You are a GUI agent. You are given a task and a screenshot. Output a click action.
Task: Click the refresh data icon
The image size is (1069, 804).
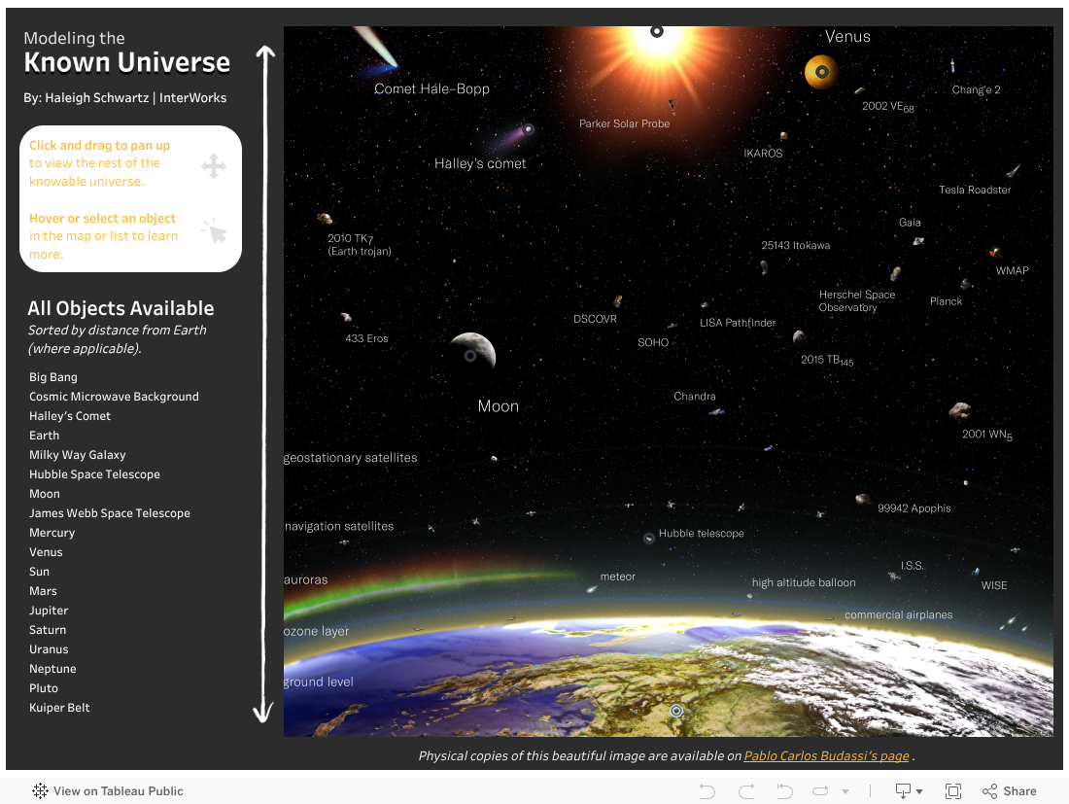pyautogui.click(x=821, y=791)
